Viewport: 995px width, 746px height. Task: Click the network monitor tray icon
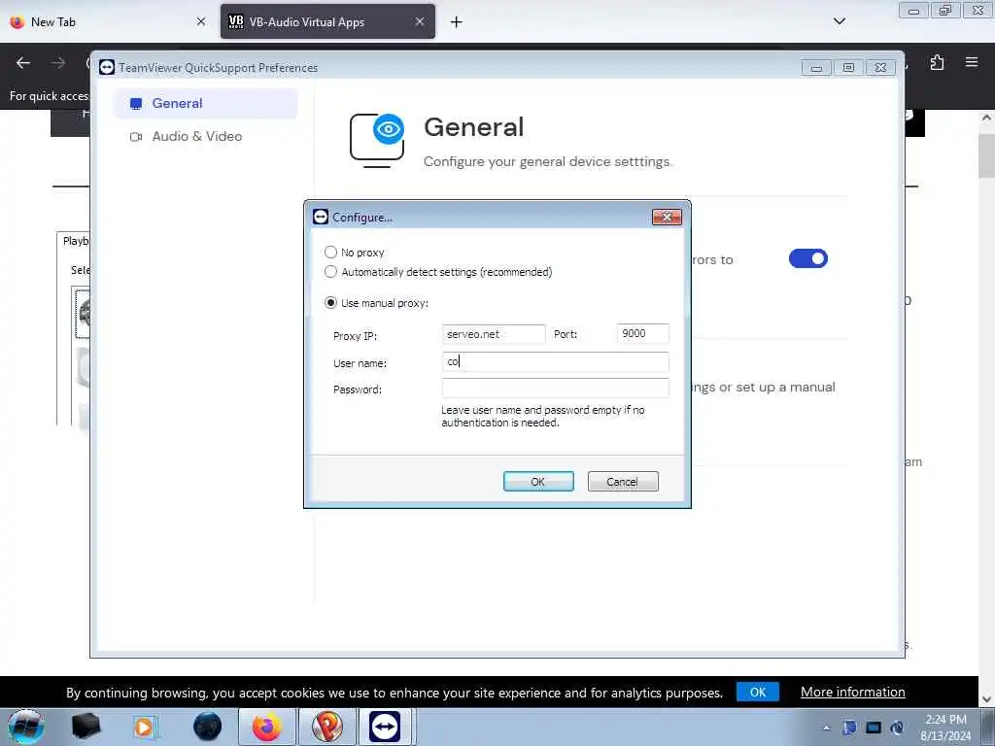coord(874,728)
